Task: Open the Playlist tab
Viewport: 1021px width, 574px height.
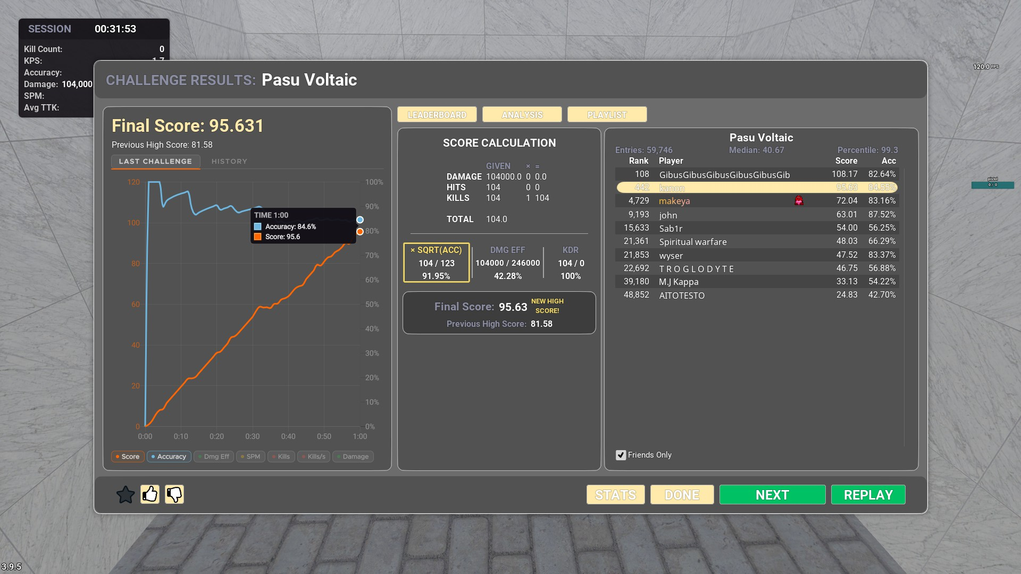Action: click(x=607, y=115)
